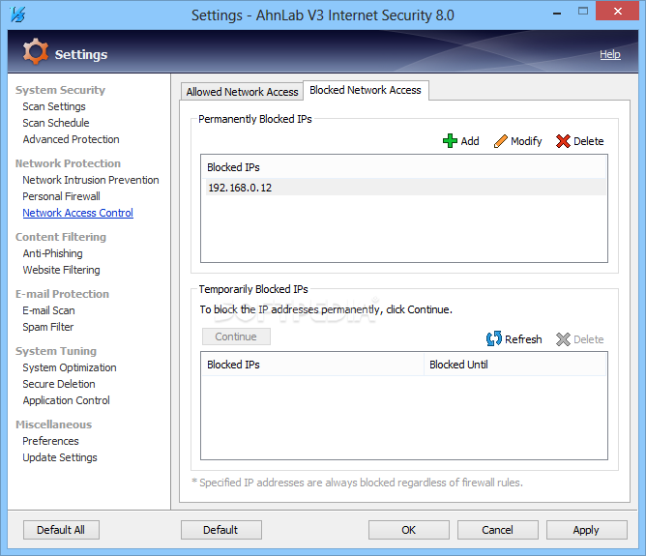Click the Cancel button
Screen dimensions: 646x556
[x=498, y=530]
